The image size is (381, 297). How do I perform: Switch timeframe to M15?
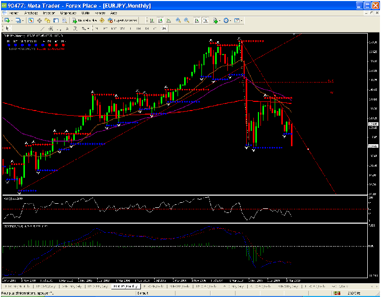pyautogui.click(x=113, y=29)
